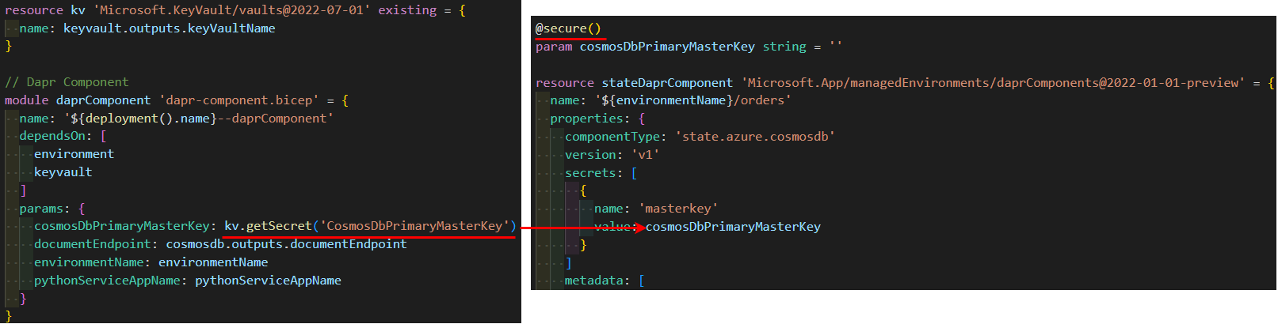
Task: Click the environmentName parameter line
Action: [151, 262]
